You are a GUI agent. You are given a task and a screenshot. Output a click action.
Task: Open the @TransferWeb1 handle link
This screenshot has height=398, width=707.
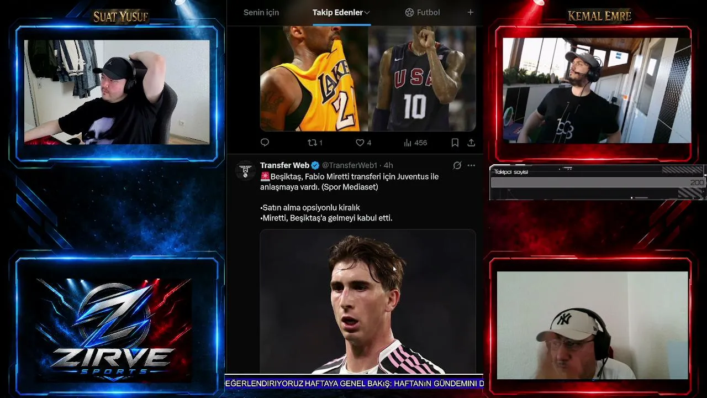coord(350,165)
